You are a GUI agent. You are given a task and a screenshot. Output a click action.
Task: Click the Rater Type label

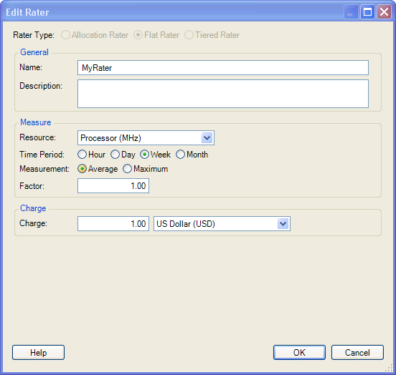click(x=34, y=35)
